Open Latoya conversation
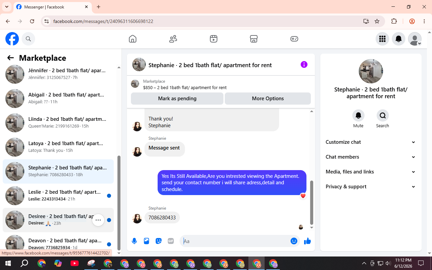 click(x=58, y=147)
